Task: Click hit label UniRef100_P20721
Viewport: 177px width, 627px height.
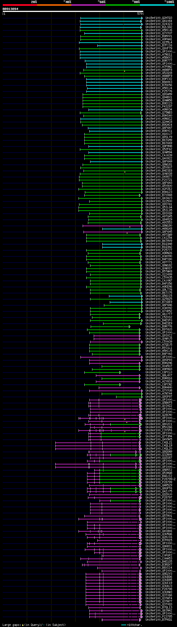Action: 159,180
